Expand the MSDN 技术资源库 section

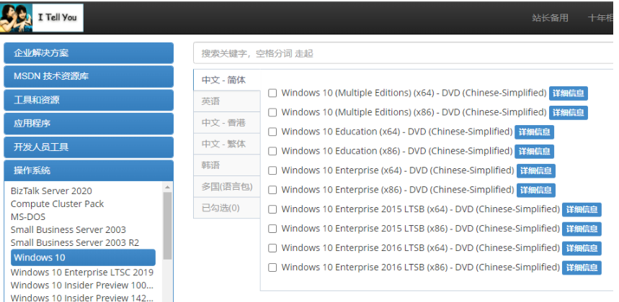[x=89, y=76]
